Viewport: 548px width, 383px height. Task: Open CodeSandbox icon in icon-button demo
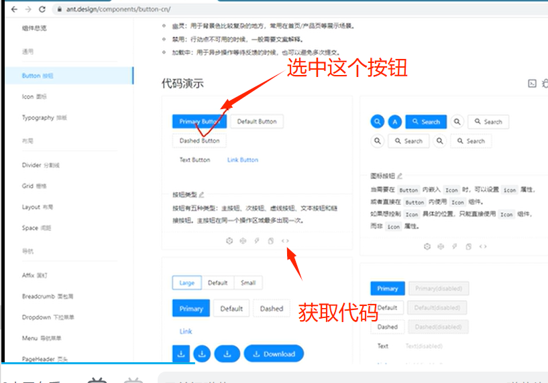point(427,246)
